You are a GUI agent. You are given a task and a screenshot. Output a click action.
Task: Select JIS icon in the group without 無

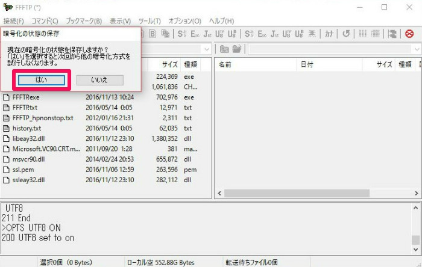pos(207,34)
